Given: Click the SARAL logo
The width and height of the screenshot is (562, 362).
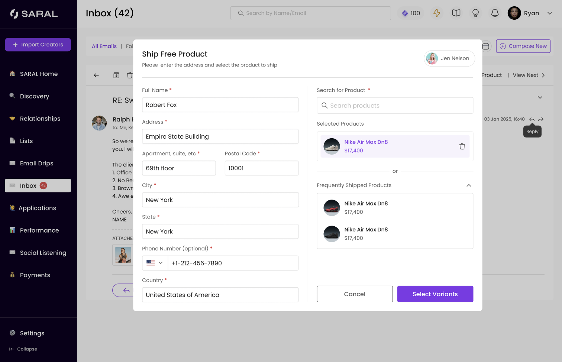Looking at the screenshot, I should [x=34, y=14].
